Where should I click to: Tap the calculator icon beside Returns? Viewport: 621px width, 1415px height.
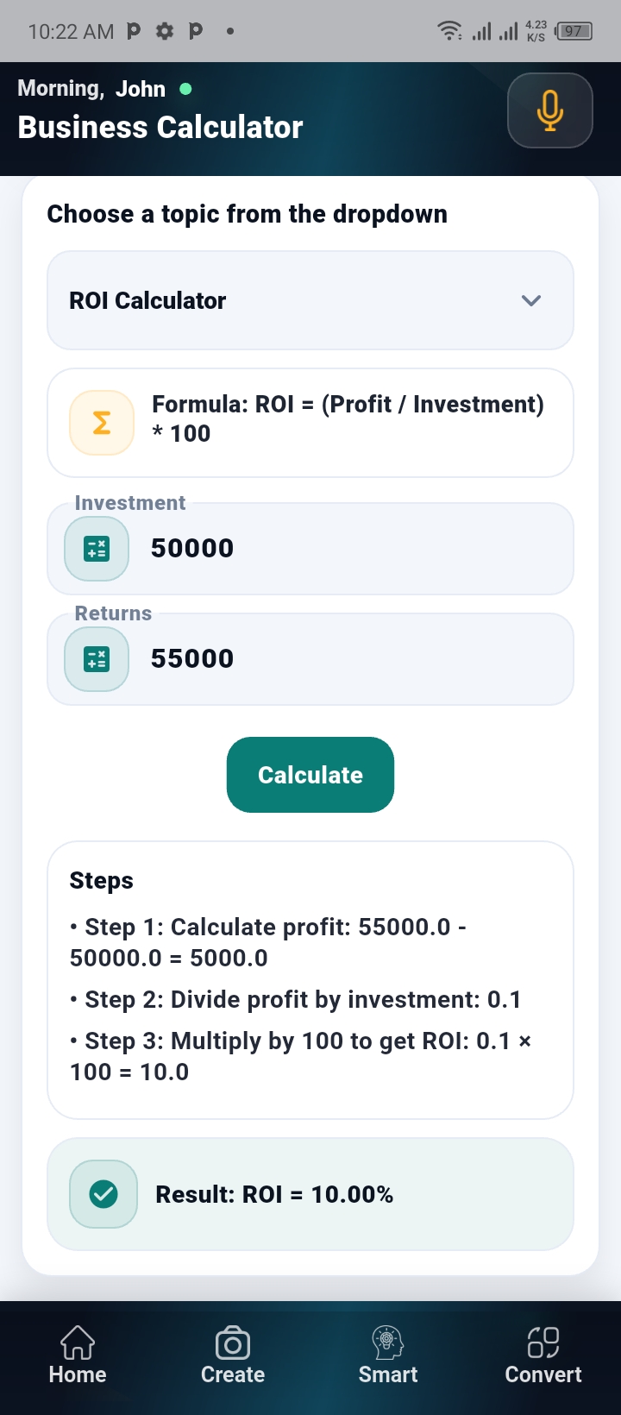coord(97,659)
